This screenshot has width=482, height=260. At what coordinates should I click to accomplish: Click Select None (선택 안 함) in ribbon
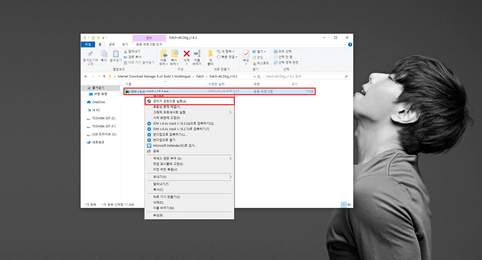coord(283,57)
